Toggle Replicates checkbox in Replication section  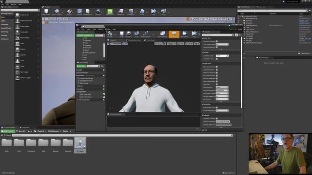(x=216, y=84)
